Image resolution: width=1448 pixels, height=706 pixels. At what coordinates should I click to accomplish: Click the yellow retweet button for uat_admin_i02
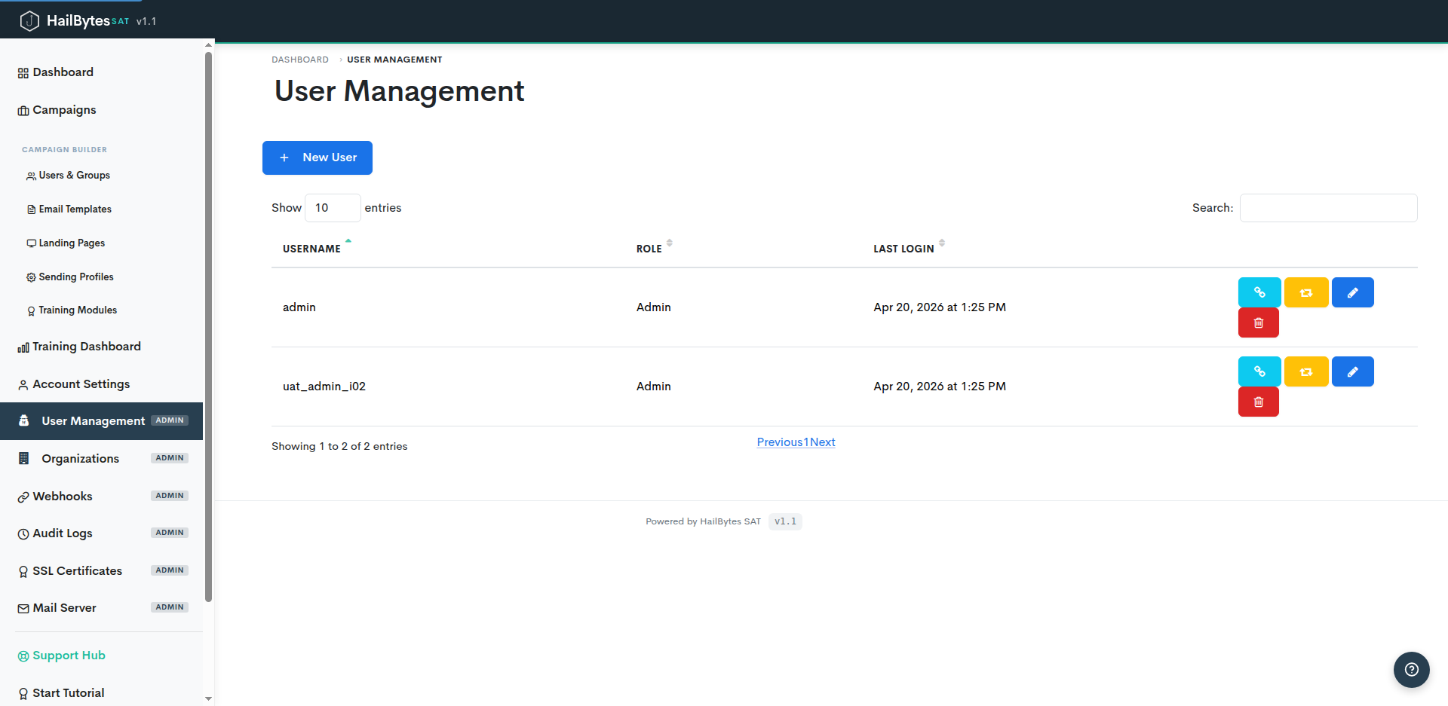pyautogui.click(x=1306, y=371)
